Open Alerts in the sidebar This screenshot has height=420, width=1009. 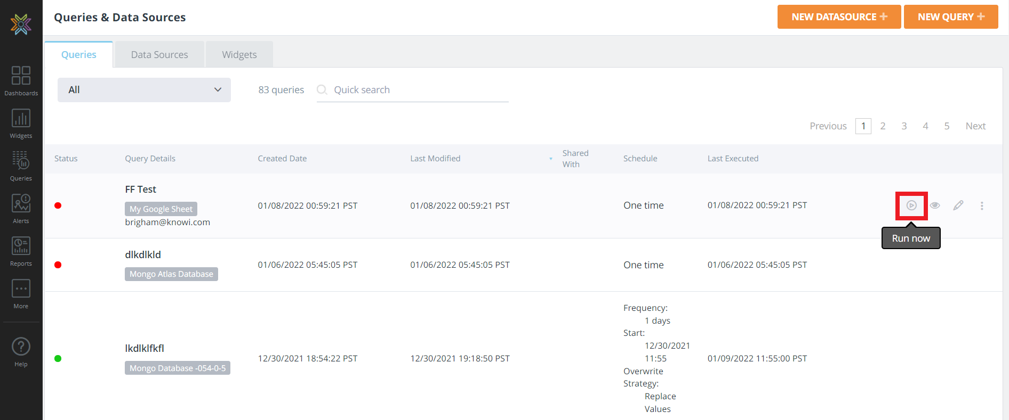coord(21,209)
